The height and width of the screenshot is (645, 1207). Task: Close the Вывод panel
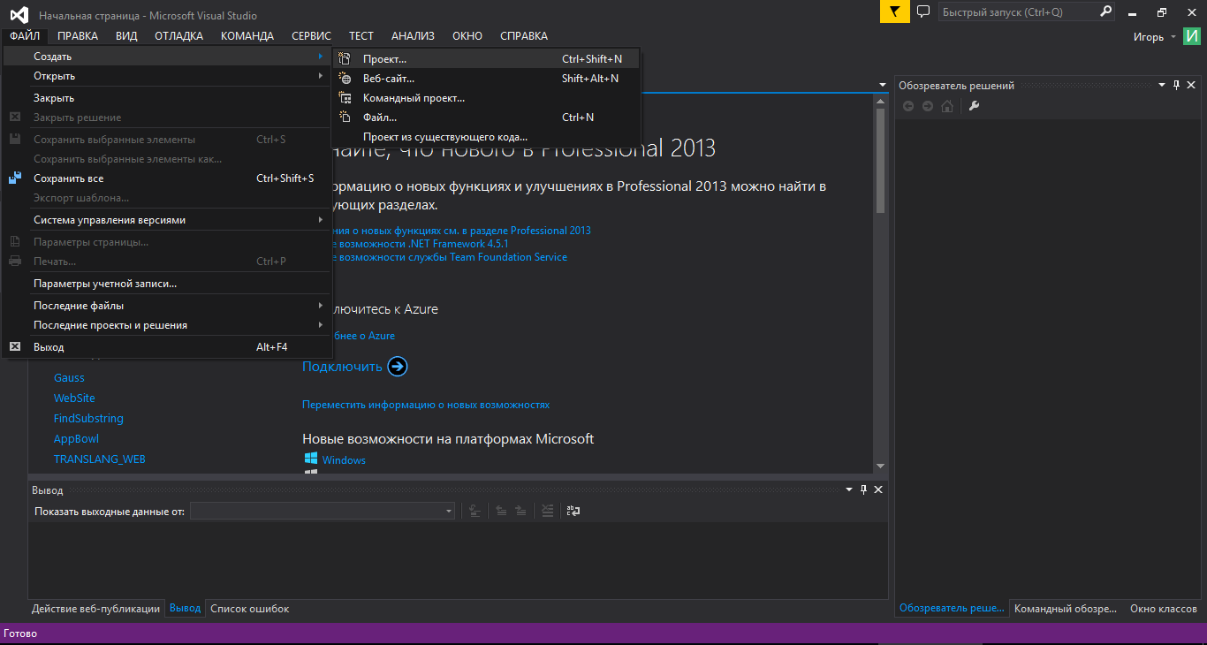click(x=878, y=489)
